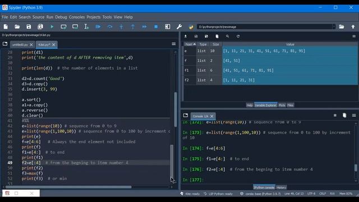The image size is (359, 202).
Task: Open the Consoles menu
Action: [x=77, y=17]
